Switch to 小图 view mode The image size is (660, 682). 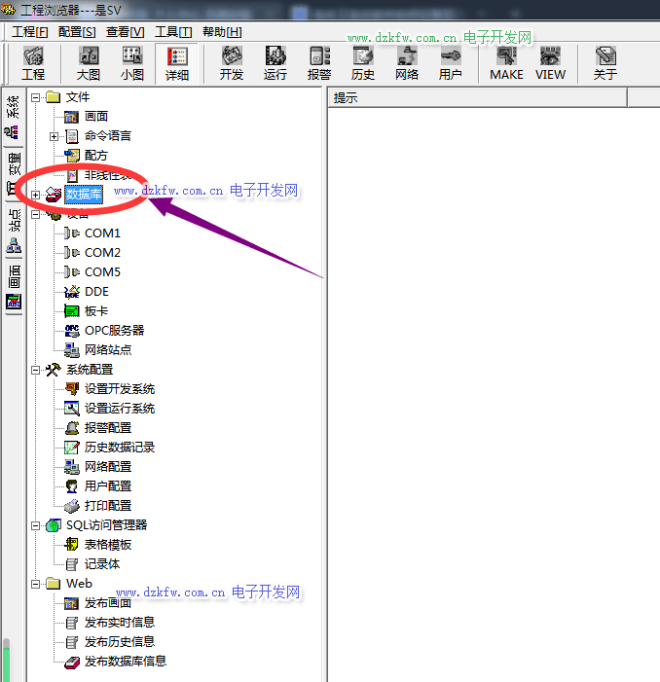tap(132, 63)
